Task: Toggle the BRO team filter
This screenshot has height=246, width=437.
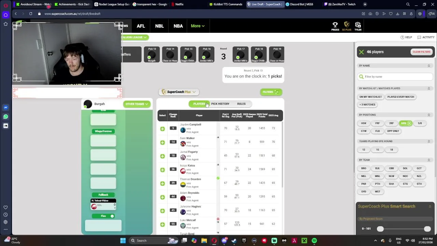Action: (x=364, y=168)
